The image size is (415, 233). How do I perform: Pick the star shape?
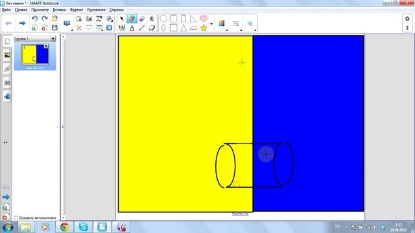pos(204,28)
